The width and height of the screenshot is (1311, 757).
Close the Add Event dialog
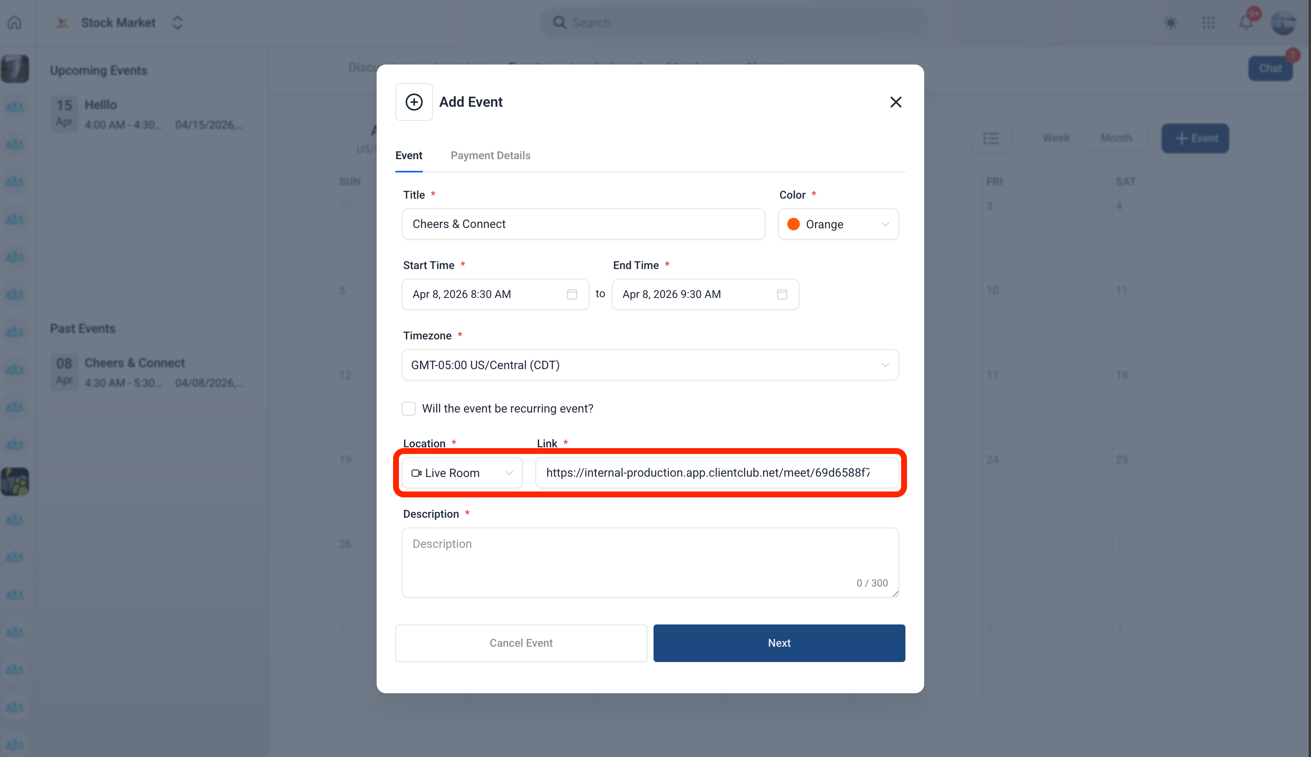[x=896, y=102]
